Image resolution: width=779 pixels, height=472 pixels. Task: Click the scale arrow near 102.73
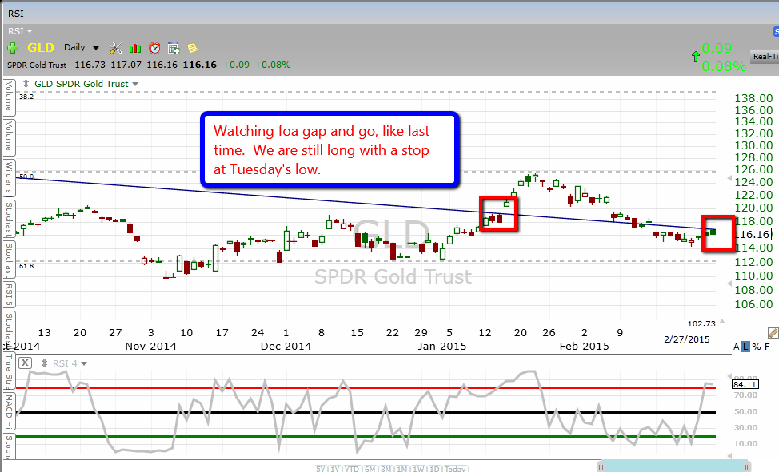[722, 322]
